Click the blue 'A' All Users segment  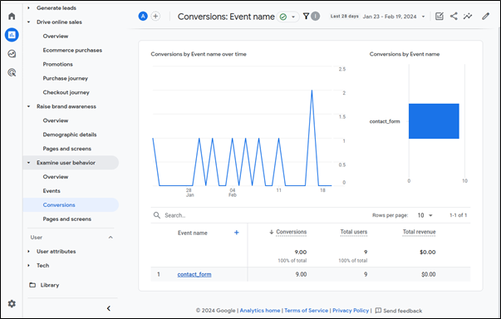pos(143,16)
